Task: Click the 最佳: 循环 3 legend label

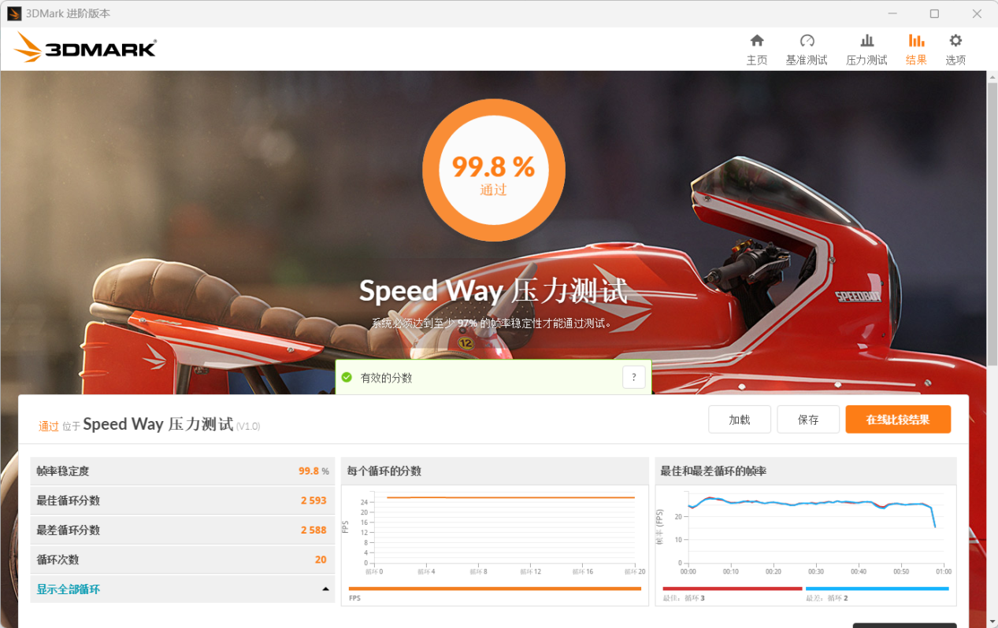Action: [x=684, y=599]
